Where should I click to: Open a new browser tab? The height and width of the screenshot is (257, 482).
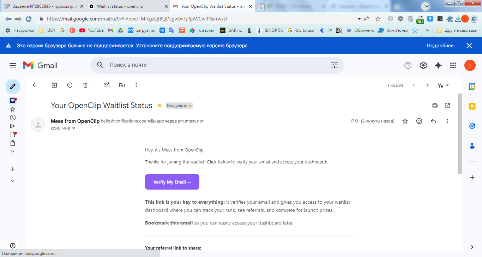click(261, 6)
